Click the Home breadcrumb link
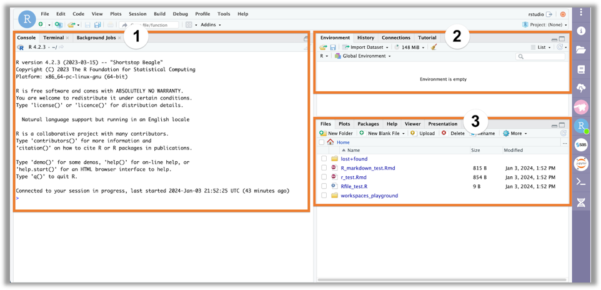This screenshot has width=601, height=290. (x=343, y=142)
